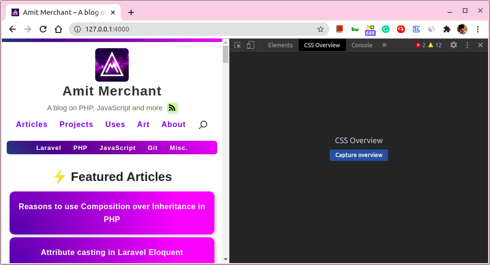Viewport: 490px width, 265px height.
Task: Click the RSS feed icon
Action: coord(172,108)
